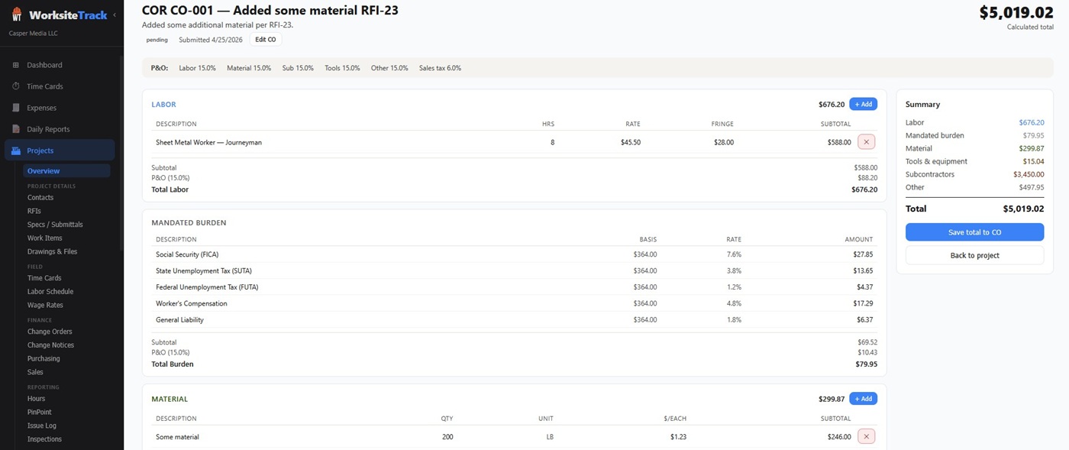Open Change Notices

click(50, 345)
